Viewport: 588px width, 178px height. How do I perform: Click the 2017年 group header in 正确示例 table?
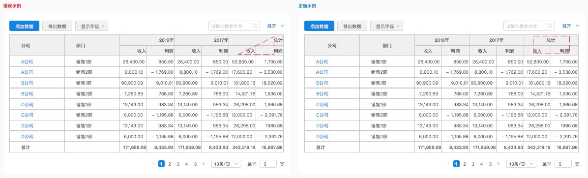pyautogui.click(x=497, y=40)
